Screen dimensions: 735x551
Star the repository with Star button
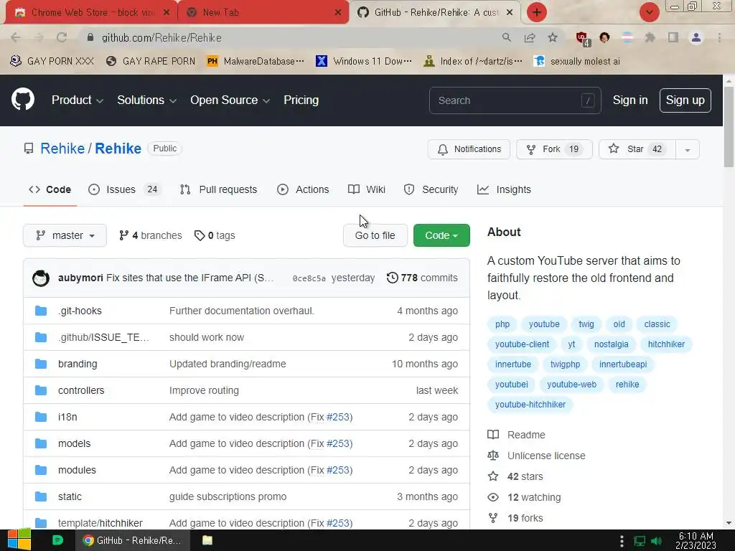[x=637, y=149]
